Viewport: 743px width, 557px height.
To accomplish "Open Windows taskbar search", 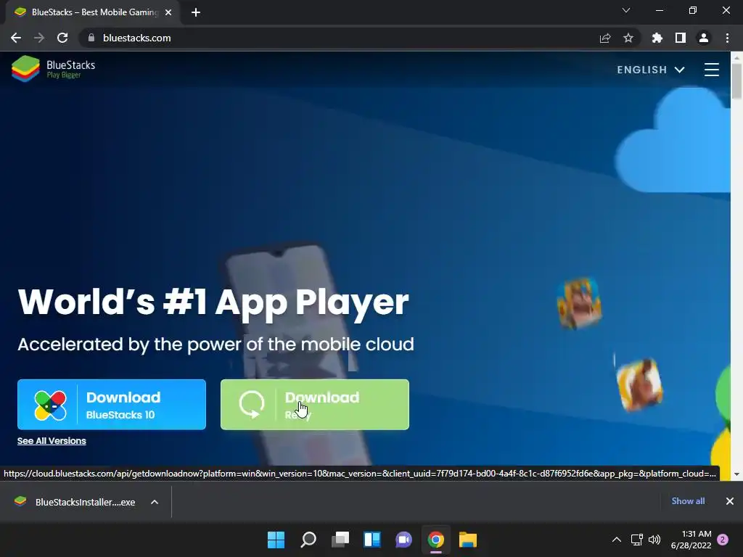I will point(308,540).
